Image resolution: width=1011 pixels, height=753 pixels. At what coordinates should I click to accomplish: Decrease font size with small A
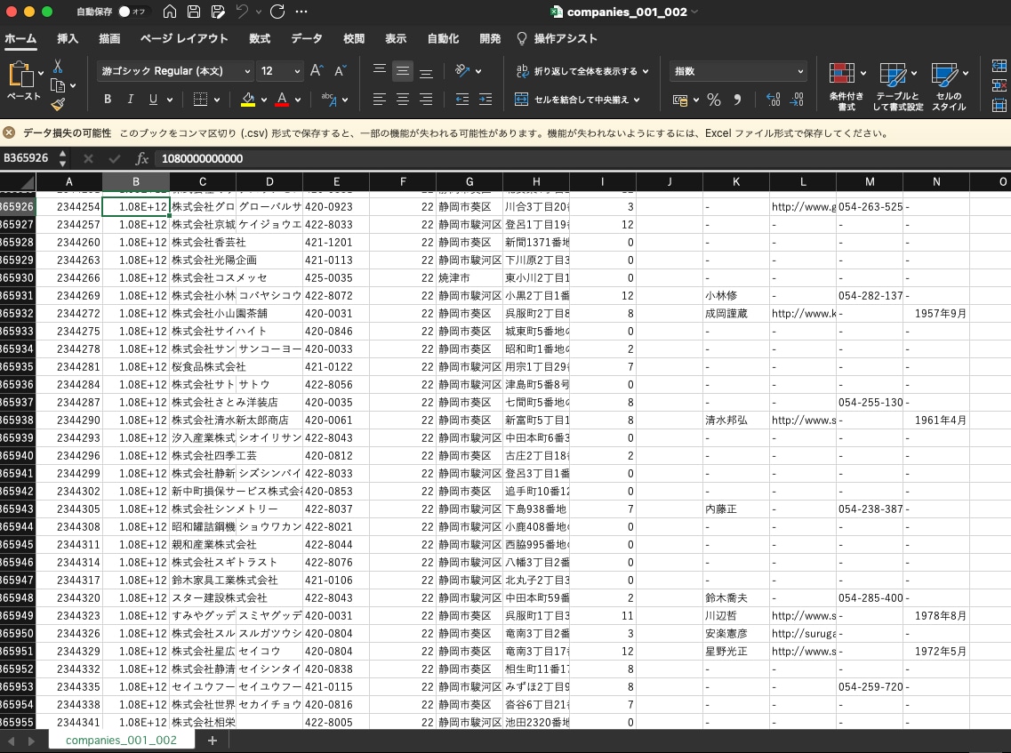341,70
